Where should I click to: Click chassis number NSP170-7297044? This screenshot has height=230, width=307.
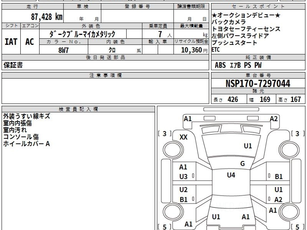[x=258, y=83]
